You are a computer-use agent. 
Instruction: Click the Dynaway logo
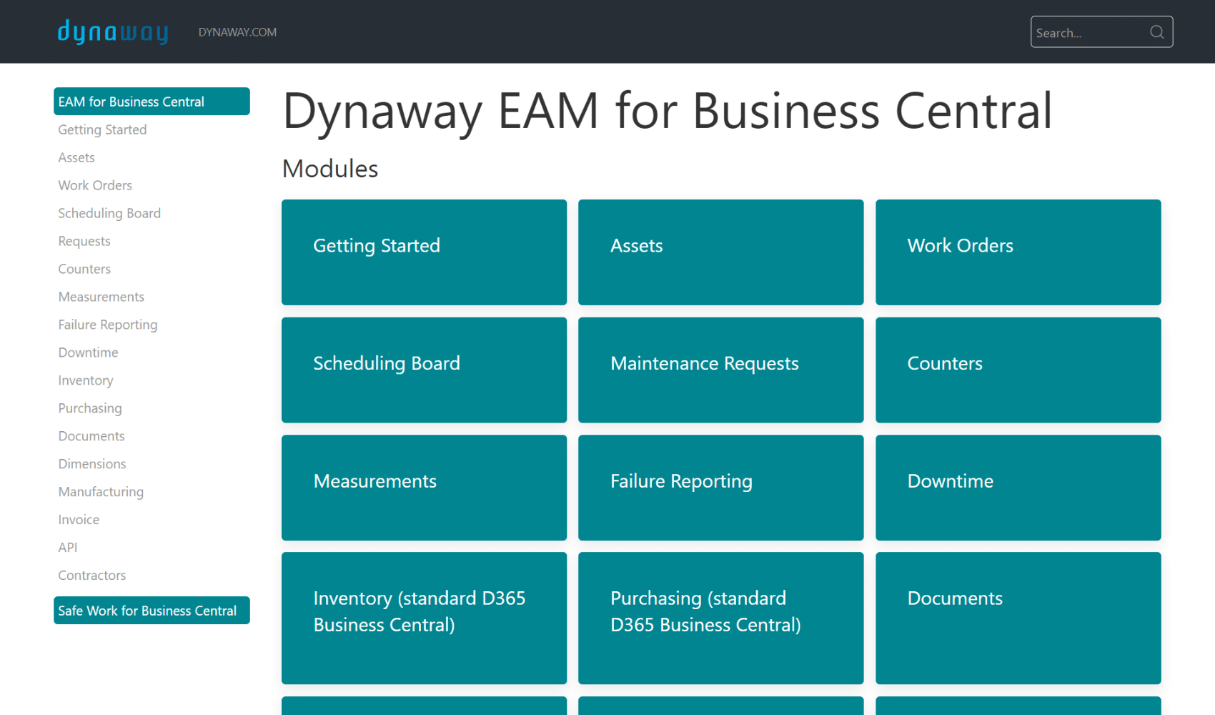[113, 32]
